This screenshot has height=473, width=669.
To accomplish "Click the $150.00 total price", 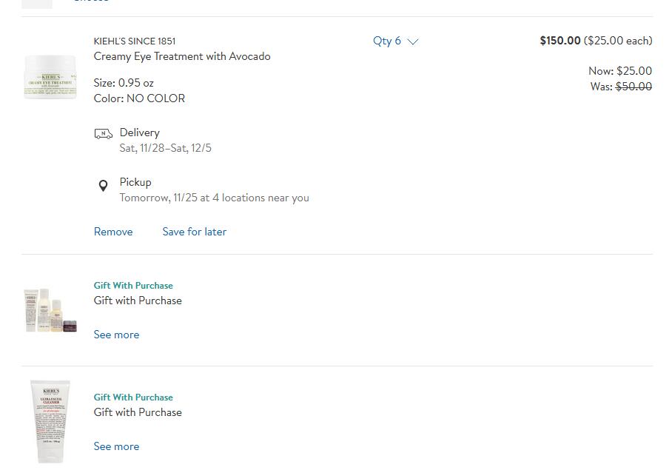I will 559,41.
